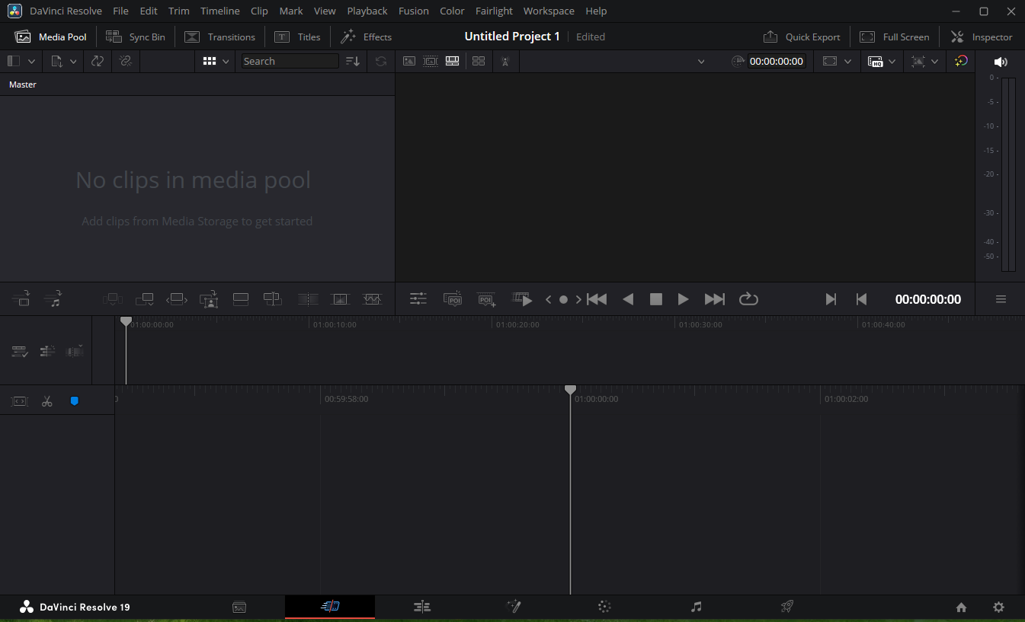Image resolution: width=1025 pixels, height=622 pixels.
Task: Toggle the speaker mute button
Action: (x=1001, y=62)
